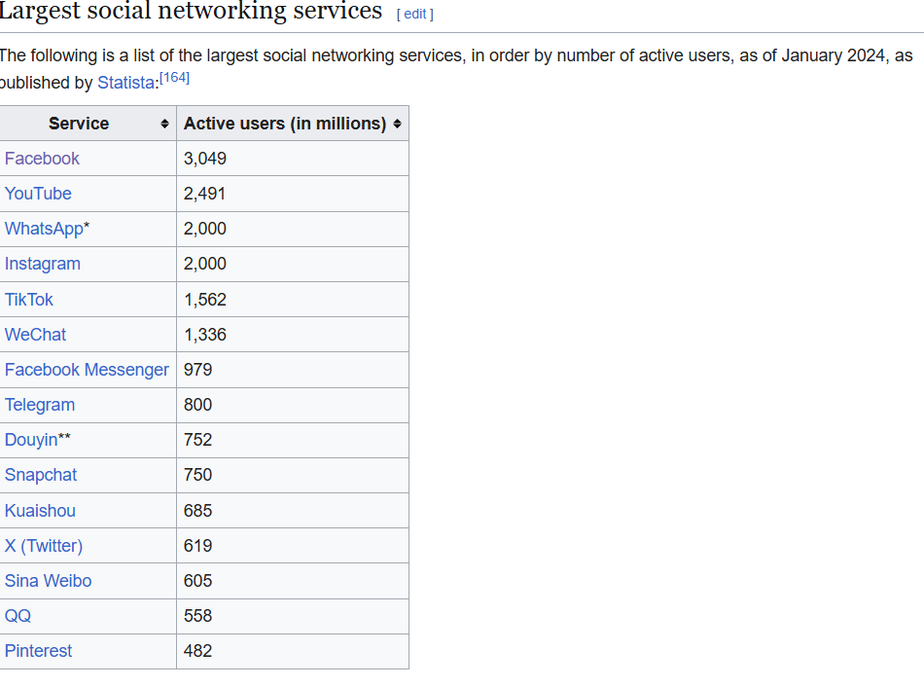This screenshot has height=687, width=924.
Task: Select the 558 value for QQ
Action: click(x=198, y=616)
